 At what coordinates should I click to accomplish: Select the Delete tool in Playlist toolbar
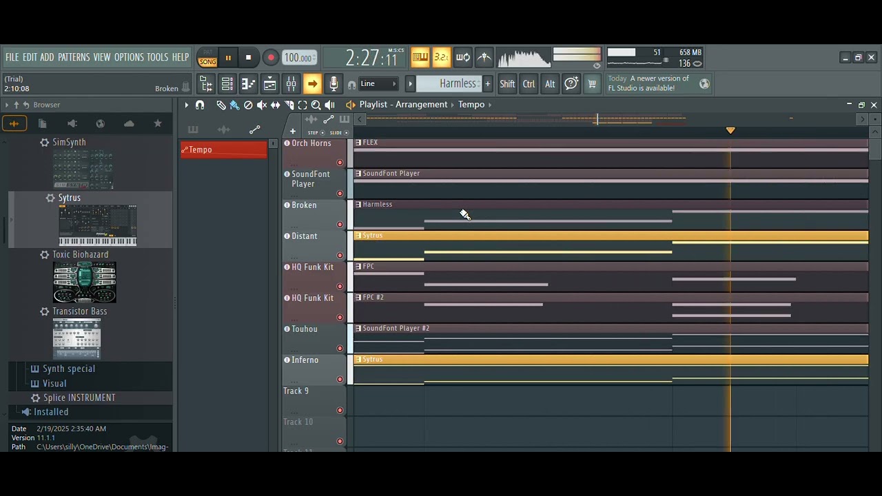[x=248, y=105]
